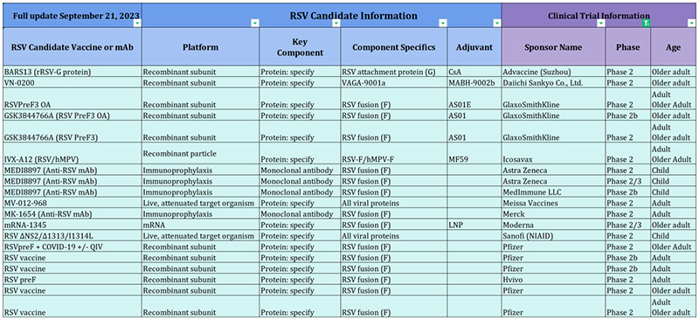Viewport: 699px width, 320px height.
Task: Open filter dropdown above Adjuvant column
Action: (497, 24)
